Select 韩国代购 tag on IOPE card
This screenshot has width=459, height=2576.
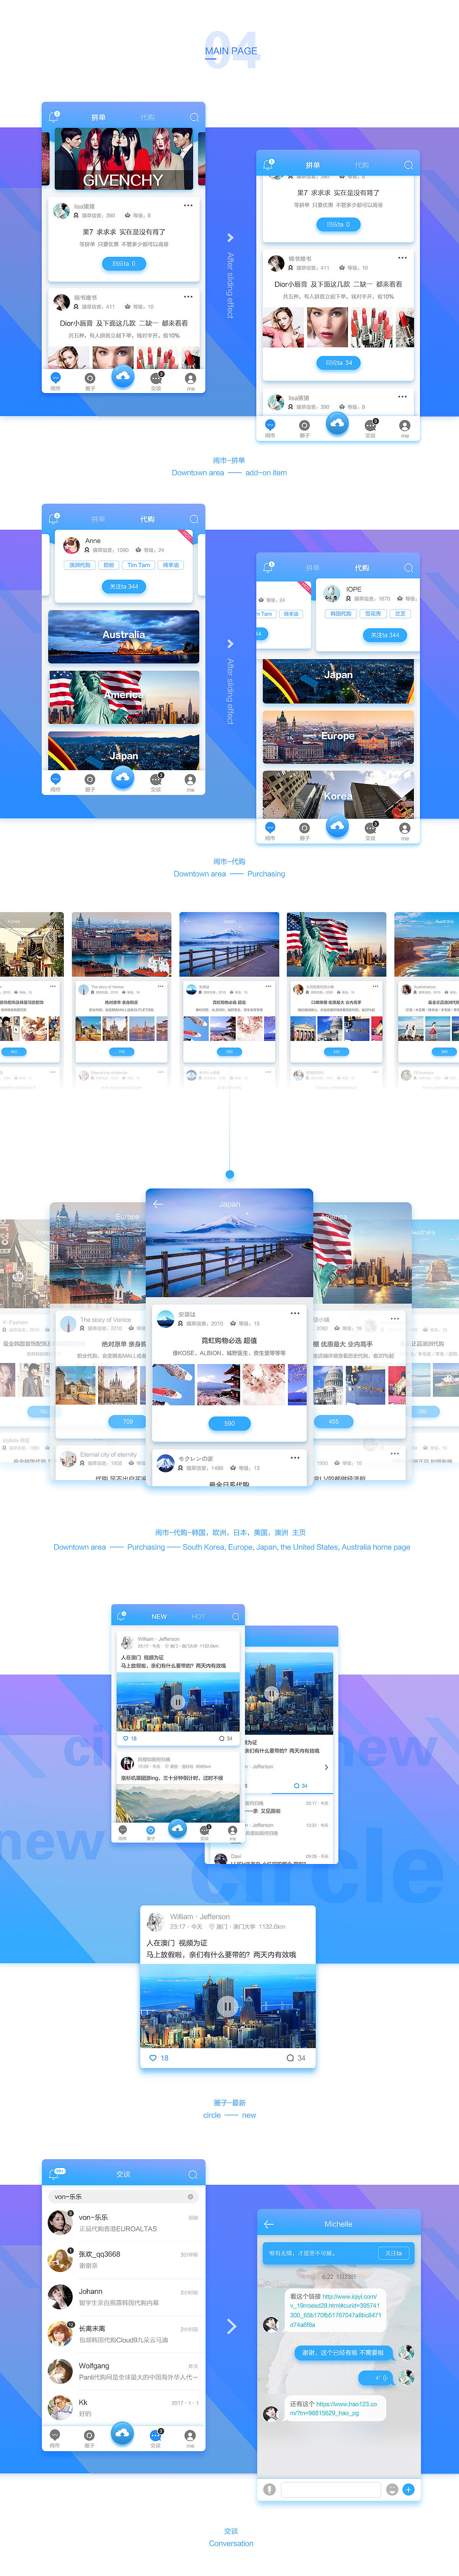click(341, 614)
